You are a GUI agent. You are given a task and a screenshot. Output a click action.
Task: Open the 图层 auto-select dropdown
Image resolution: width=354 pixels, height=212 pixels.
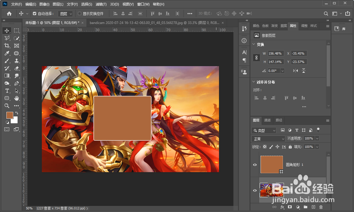pos(65,14)
